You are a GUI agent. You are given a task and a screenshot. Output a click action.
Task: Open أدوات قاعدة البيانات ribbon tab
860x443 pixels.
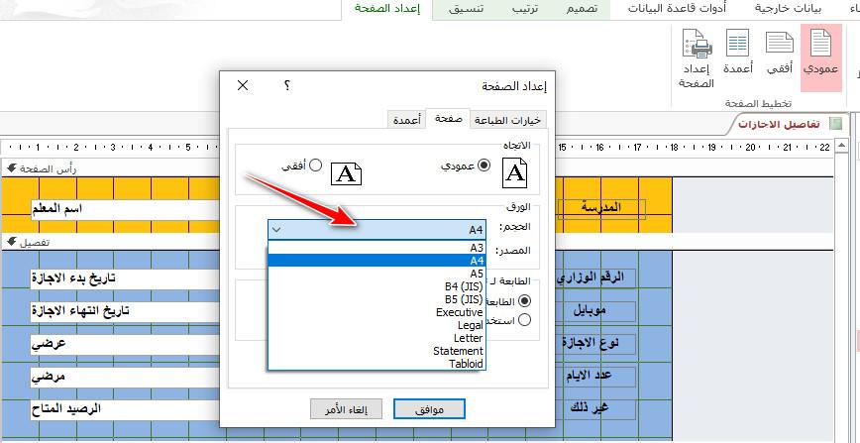click(677, 9)
